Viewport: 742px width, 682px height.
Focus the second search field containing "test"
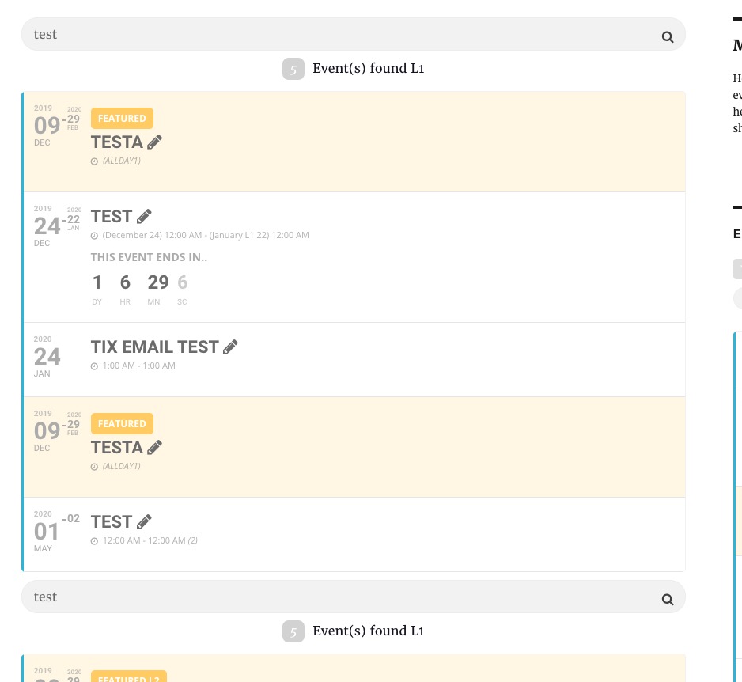[x=332, y=597]
